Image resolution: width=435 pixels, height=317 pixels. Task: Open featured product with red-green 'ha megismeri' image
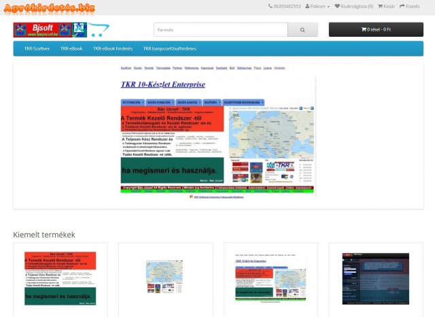click(60, 278)
